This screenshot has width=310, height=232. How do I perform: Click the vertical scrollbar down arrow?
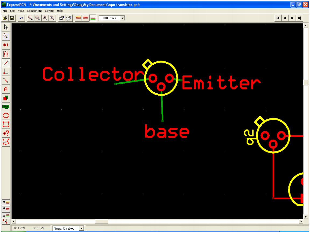pos(306,217)
